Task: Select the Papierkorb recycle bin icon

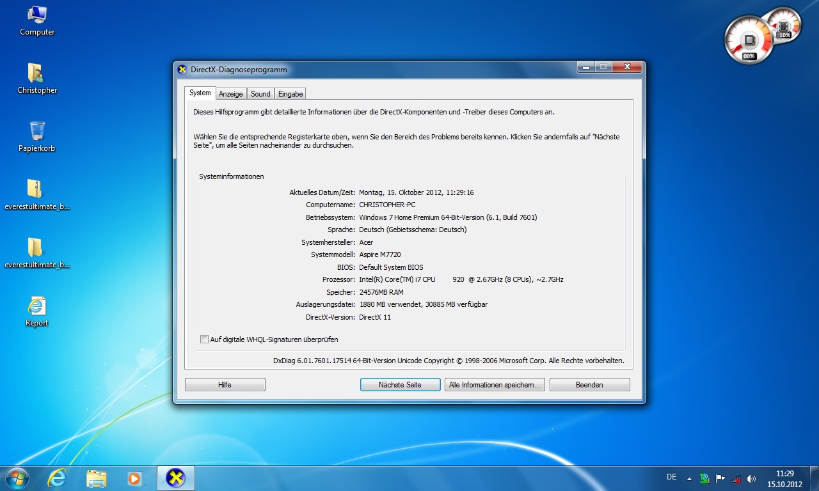Action: (x=37, y=137)
